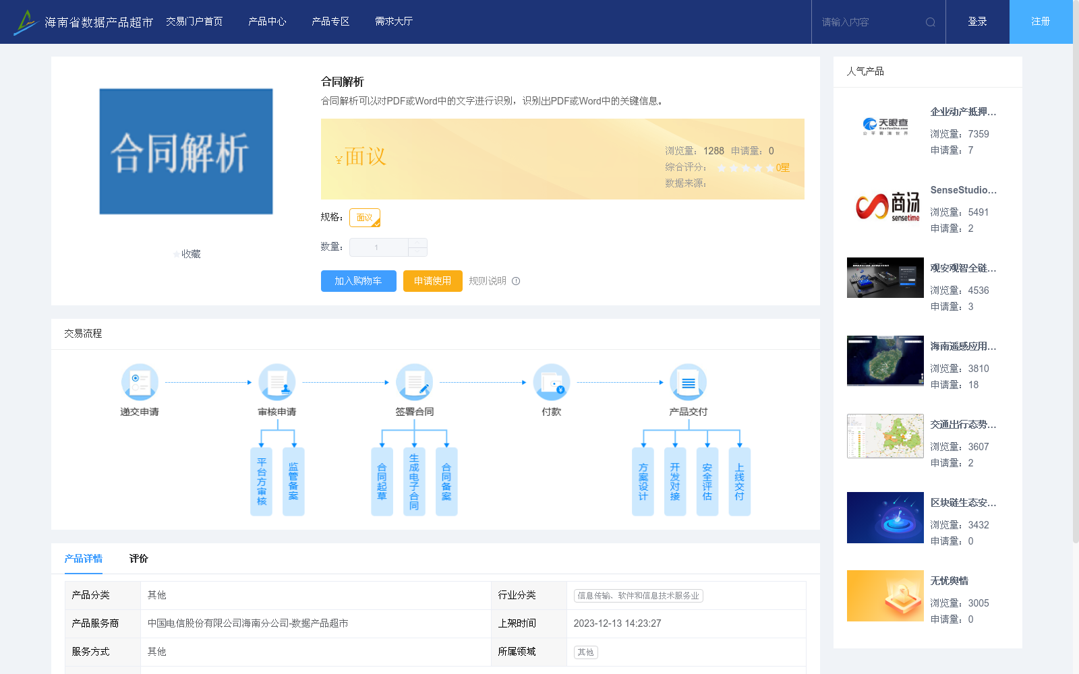Click the 交易流程 section heading
This screenshot has height=674, width=1079.
(x=83, y=334)
